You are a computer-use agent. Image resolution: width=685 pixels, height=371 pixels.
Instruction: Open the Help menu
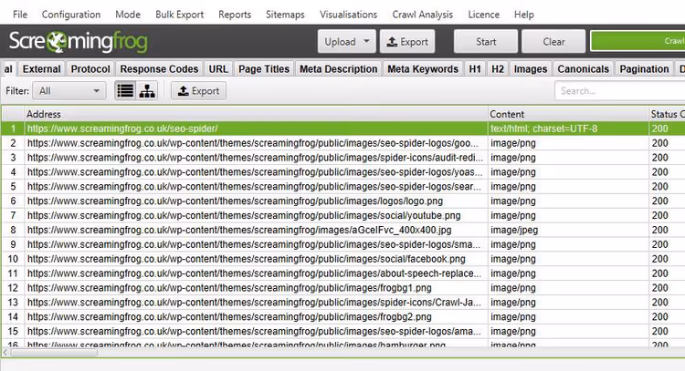(524, 15)
